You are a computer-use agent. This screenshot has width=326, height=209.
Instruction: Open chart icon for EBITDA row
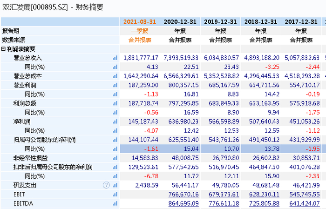pos(115,203)
